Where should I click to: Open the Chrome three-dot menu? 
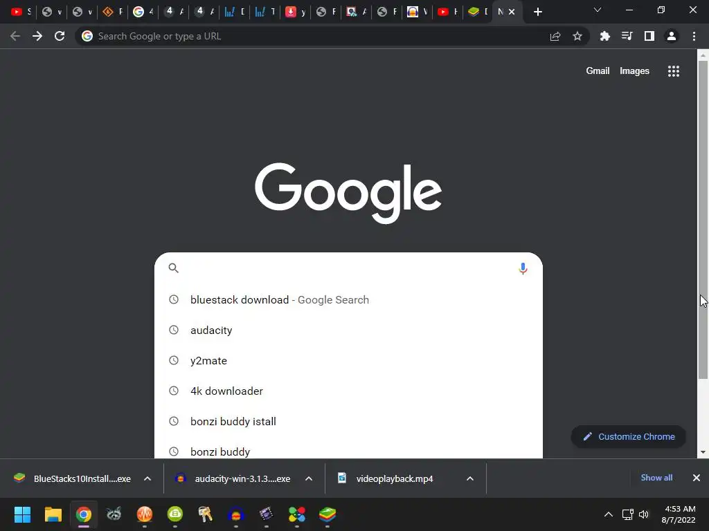tap(694, 36)
